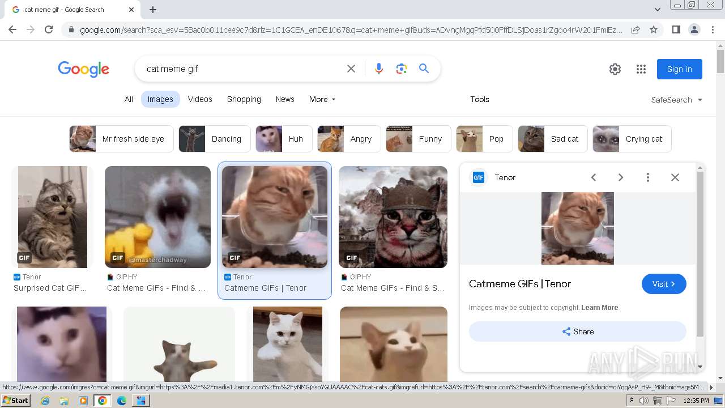Viewport: 725px width, 408px height.
Task: Show hidden system tray icons
Action: [x=632, y=401]
